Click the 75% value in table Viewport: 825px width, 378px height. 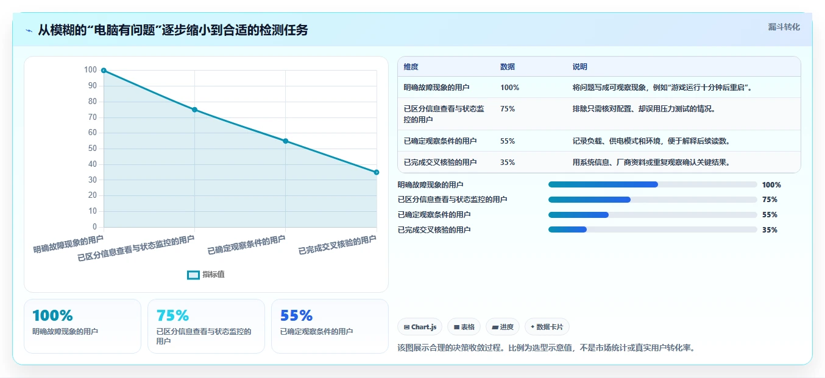(x=508, y=109)
